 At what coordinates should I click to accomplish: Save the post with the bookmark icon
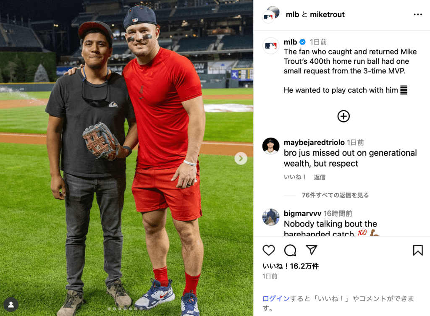pyautogui.click(x=418, y=250)
